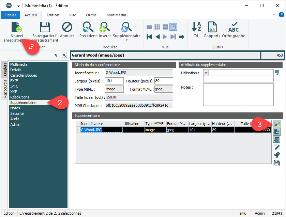Toggle the details page view
Screen dimensions: 286x217
[x=173, y=27]
